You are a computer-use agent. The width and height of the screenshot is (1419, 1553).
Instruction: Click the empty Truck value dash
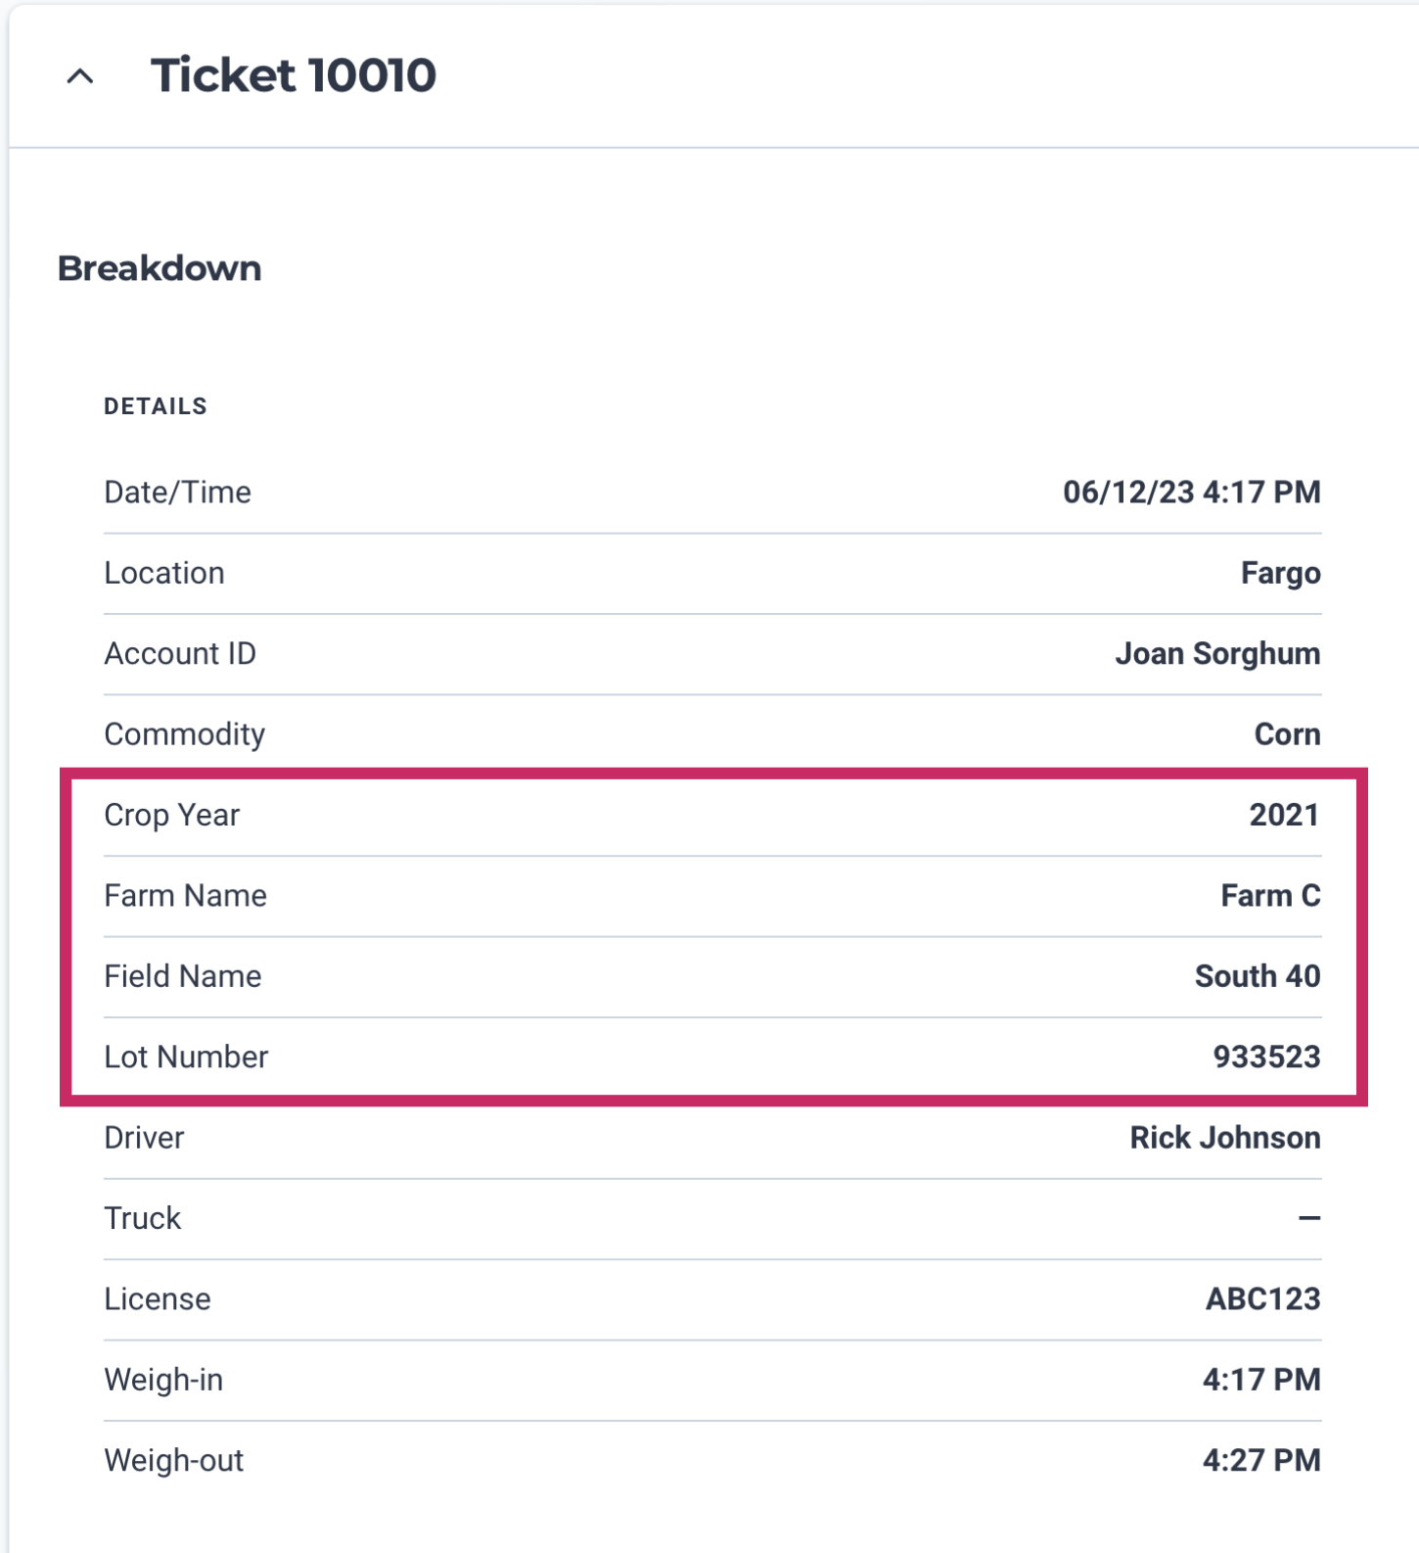pyautogui.click(x=1308, y=1218)
